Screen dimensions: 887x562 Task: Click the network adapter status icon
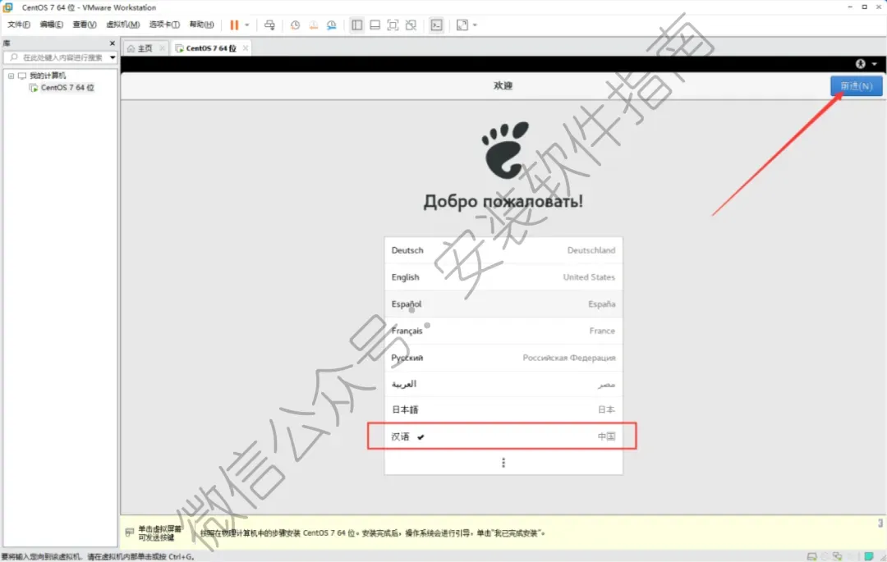(x=837, y=556)
